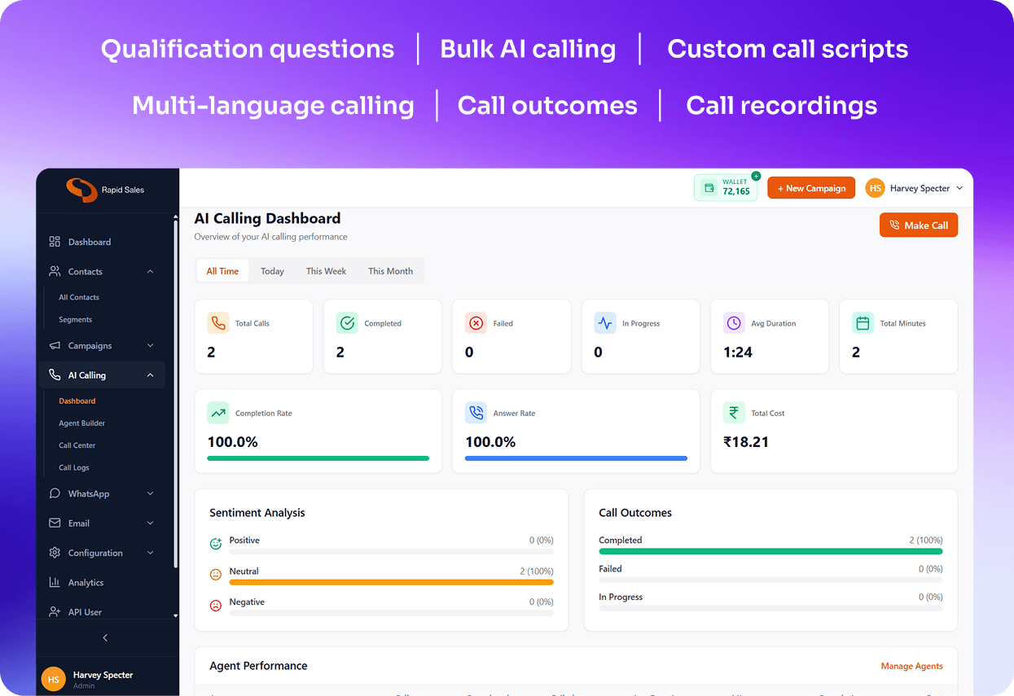Click the WhatsApp chat bubble icon

click(55, 493)
